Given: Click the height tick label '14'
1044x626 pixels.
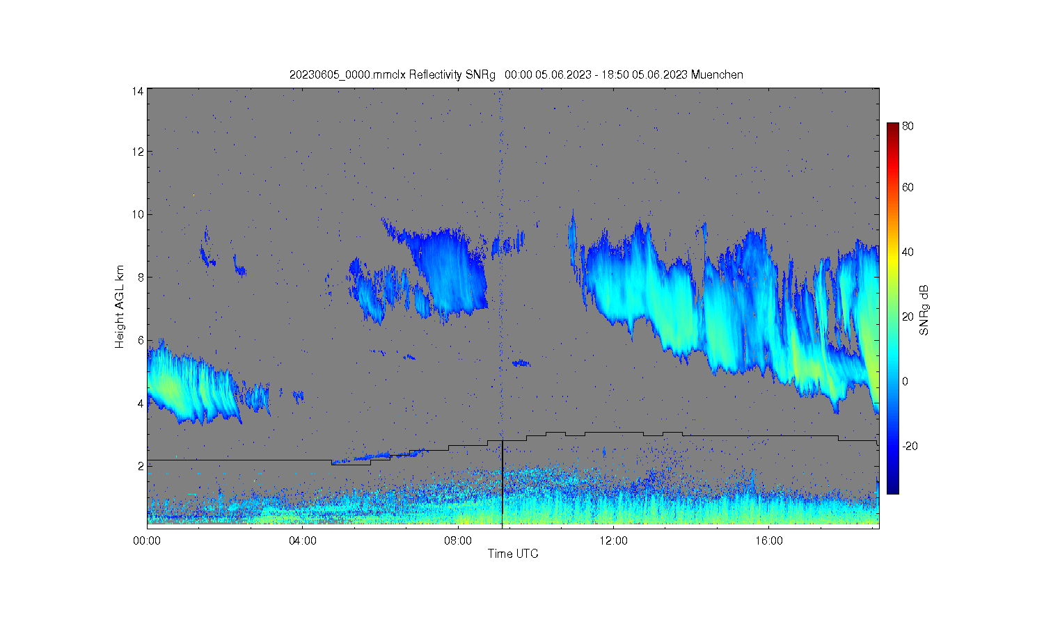Looking at the screenshot, I should [x=138, y=90].
